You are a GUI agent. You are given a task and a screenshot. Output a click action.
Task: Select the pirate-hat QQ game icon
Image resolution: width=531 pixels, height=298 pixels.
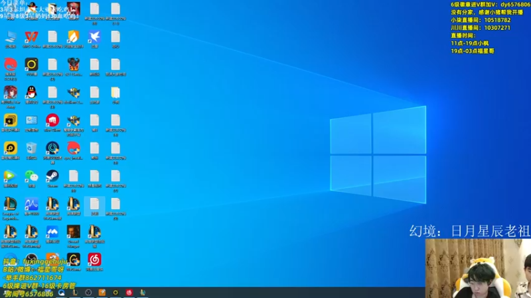point(31,9)
